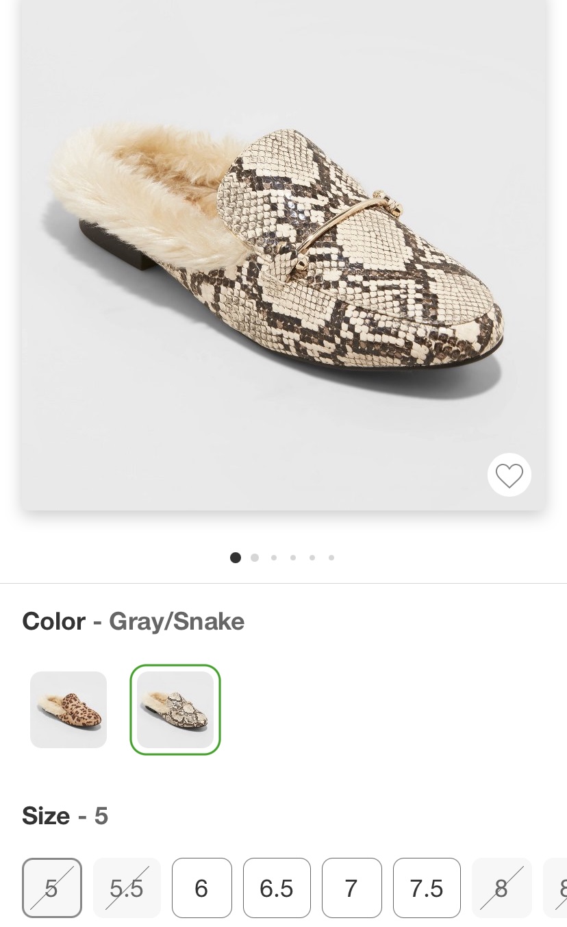Select the leopard print color swatch
567x927 pixels.
click(68, 709)
